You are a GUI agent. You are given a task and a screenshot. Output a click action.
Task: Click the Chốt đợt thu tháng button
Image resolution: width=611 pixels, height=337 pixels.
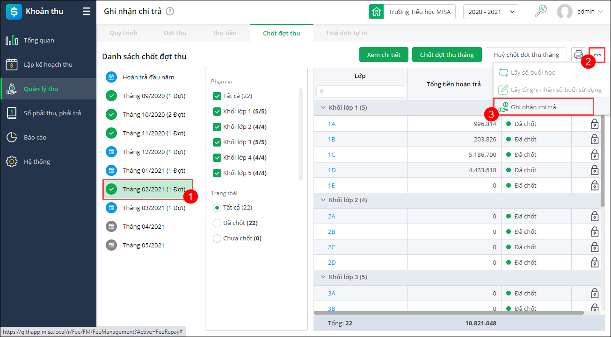pos(447,55)
